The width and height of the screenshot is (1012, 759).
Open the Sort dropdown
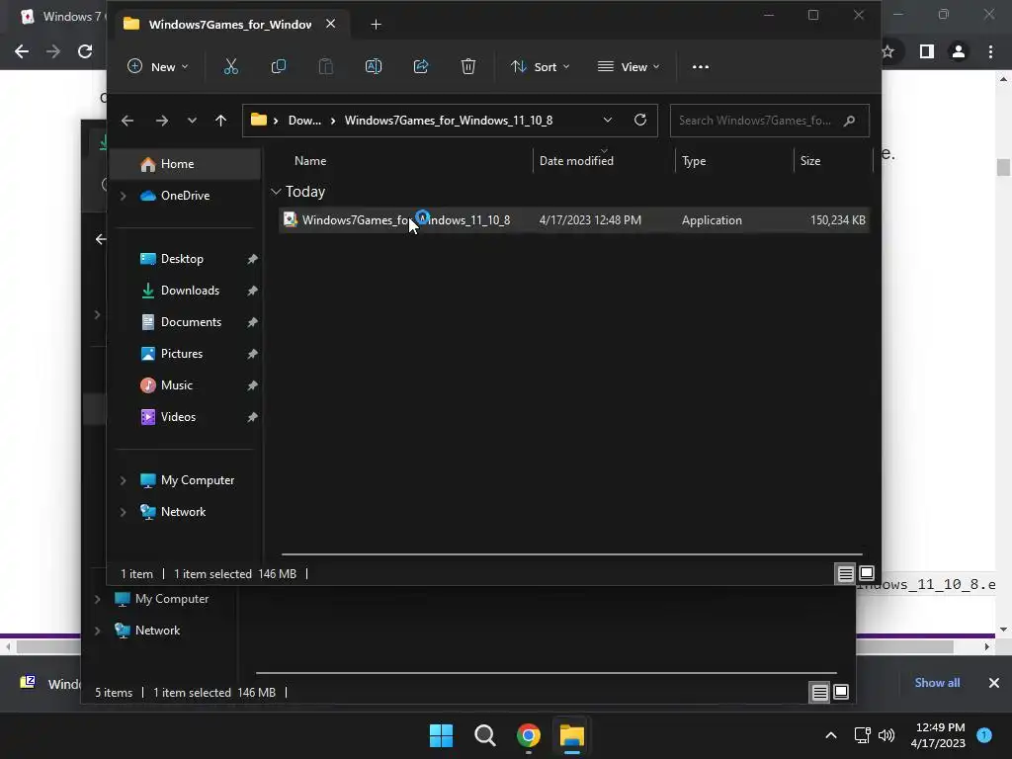[x=541, y=66]
